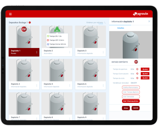The width and height of the screenshot is (158, 129).
Task: Click the clock icon next to Tiempo de apertura
Action: tap(137, 69)
